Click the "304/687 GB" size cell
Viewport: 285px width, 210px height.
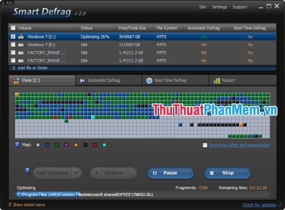[129, 37]
